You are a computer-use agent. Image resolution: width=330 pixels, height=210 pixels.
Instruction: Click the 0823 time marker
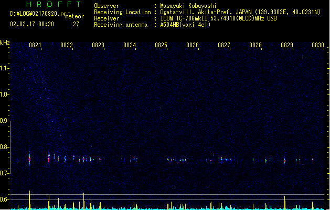tap(98, 45)
